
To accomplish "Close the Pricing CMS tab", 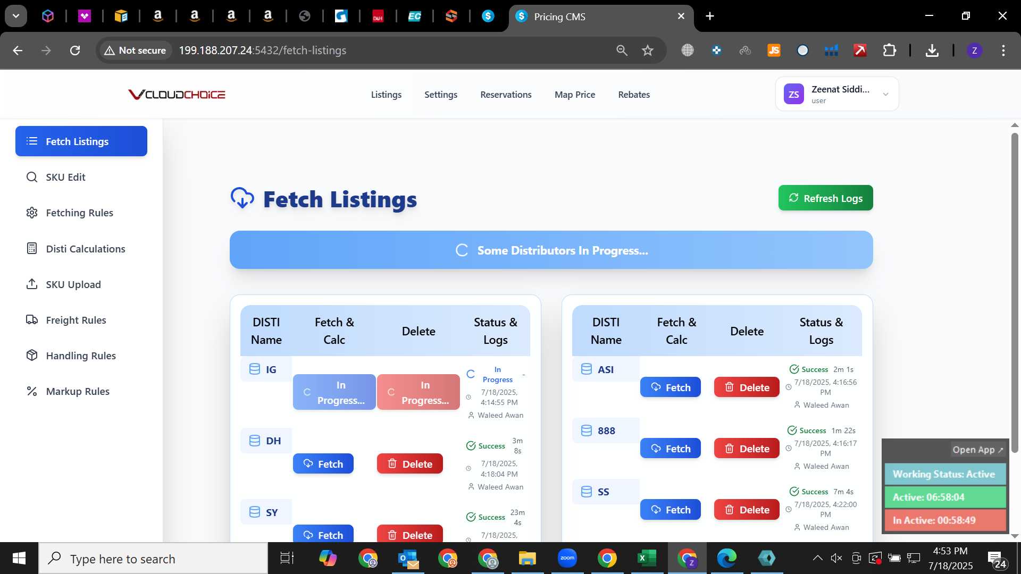I will point(681,16).
